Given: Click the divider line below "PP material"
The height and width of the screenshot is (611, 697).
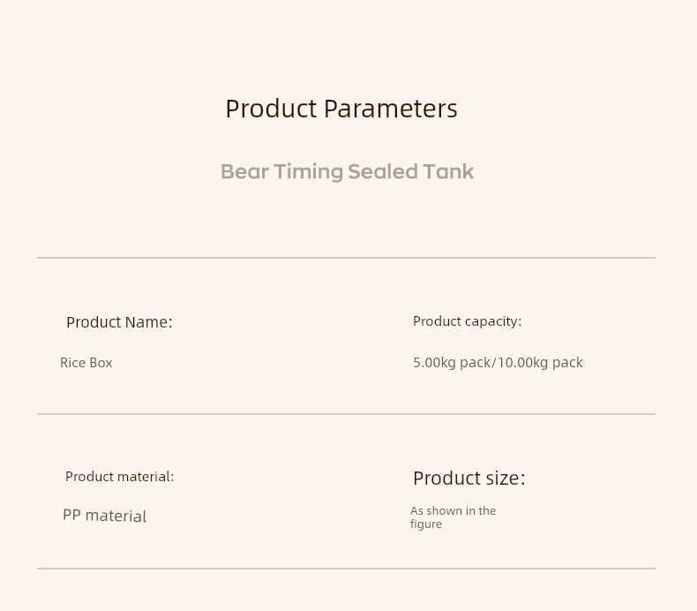Looking at the screenshot, I should point(346,569).
